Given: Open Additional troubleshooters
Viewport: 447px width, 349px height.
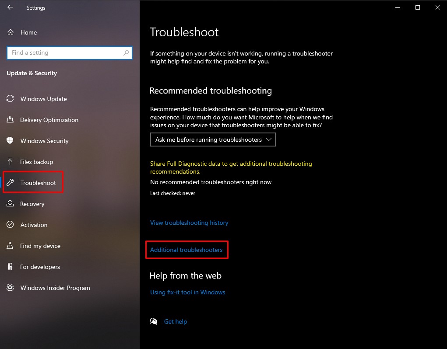Looking at the screenshot, I should [x=187, y=250].
